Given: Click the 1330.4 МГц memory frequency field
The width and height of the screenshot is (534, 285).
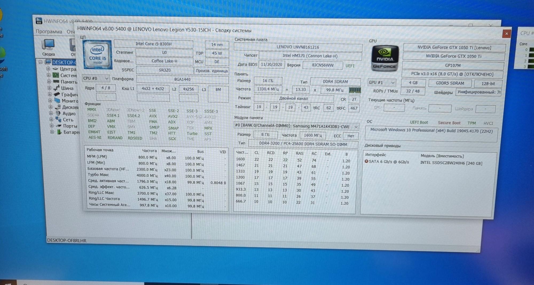Looking at the screenshot, I should tap(268, 89).
